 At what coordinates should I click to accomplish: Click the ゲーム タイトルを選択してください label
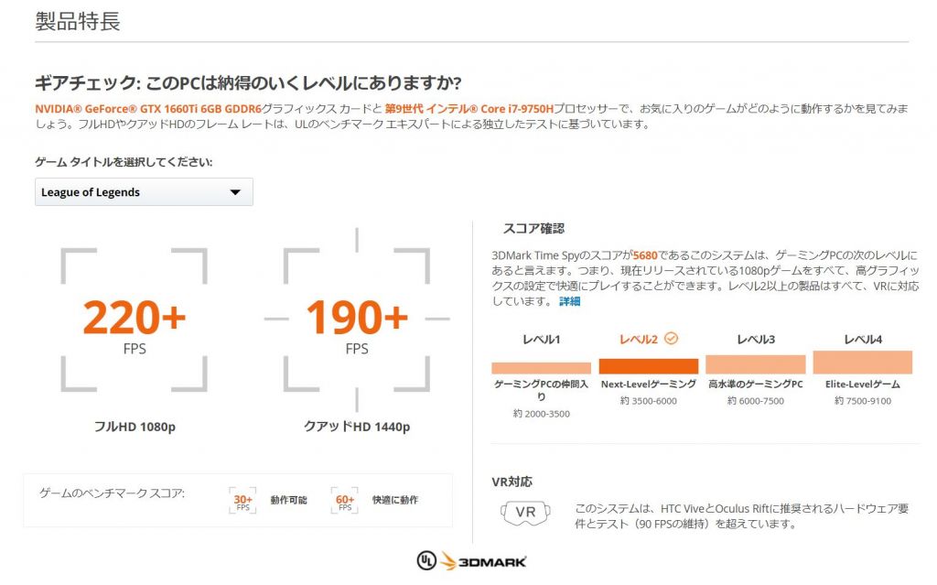tap(124, 162)
